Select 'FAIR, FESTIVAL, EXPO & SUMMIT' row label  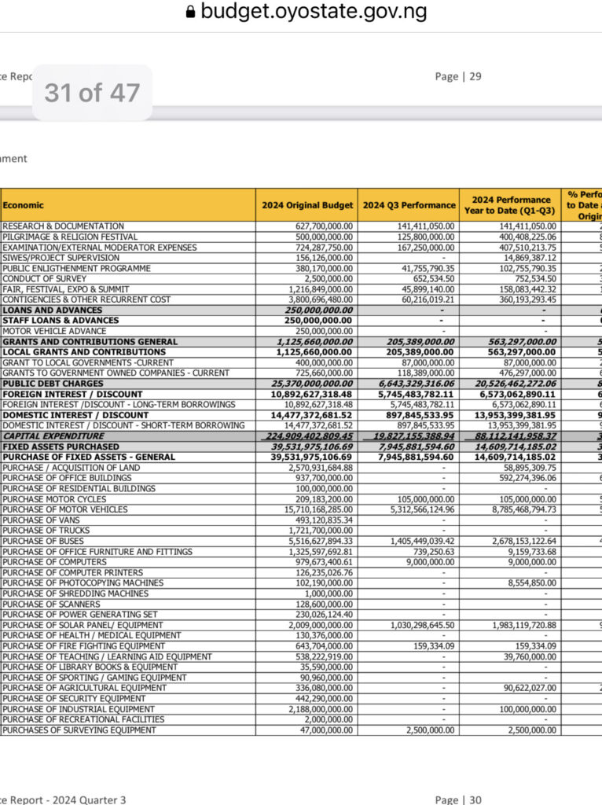(66, 289)
